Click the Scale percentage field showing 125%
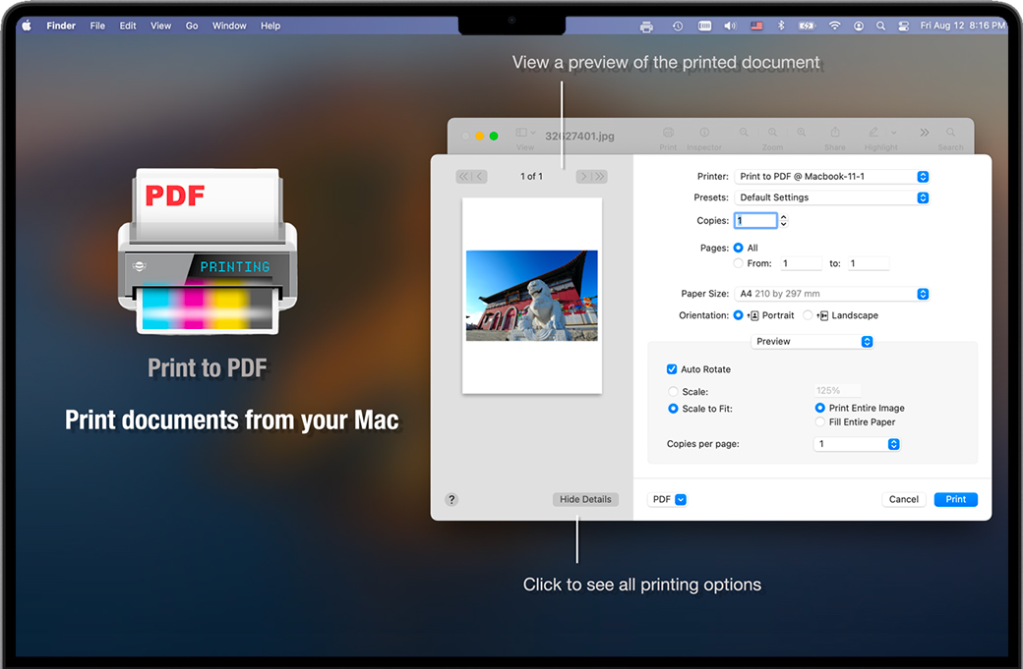The image size is (1023, 669). pos(836,390)
